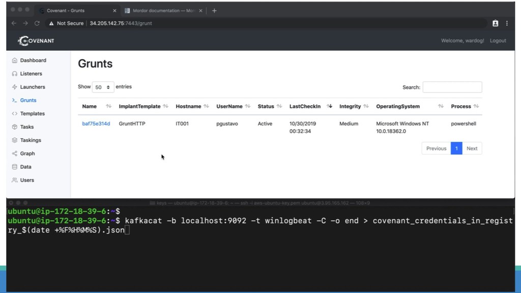Click the browser back arrow
The height and width of the screenshot is (293, 521).
click(x=14, y=23)
